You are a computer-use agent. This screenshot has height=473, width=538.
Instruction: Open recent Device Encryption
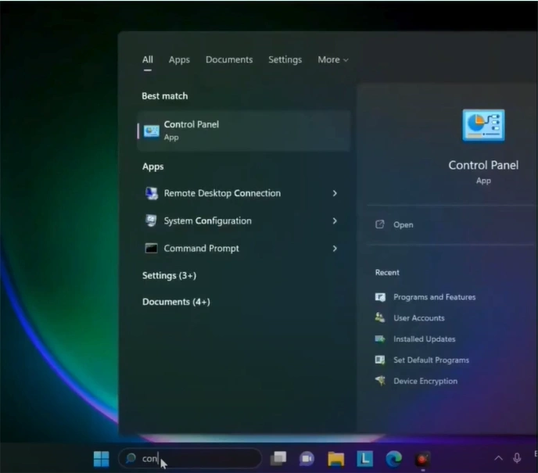click(x=425, y=381)
